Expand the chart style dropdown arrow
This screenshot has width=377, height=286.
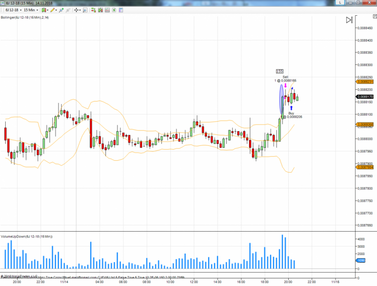click(x=48, y=10)
